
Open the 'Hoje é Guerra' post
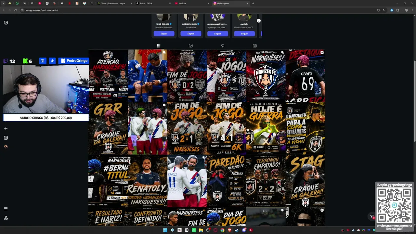point(266,128)
